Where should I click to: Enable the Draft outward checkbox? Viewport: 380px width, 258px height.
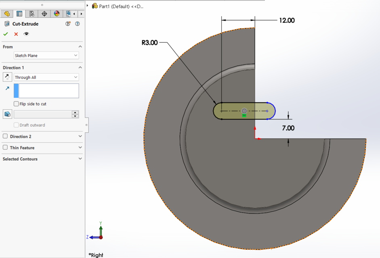[x=16, y=125]
